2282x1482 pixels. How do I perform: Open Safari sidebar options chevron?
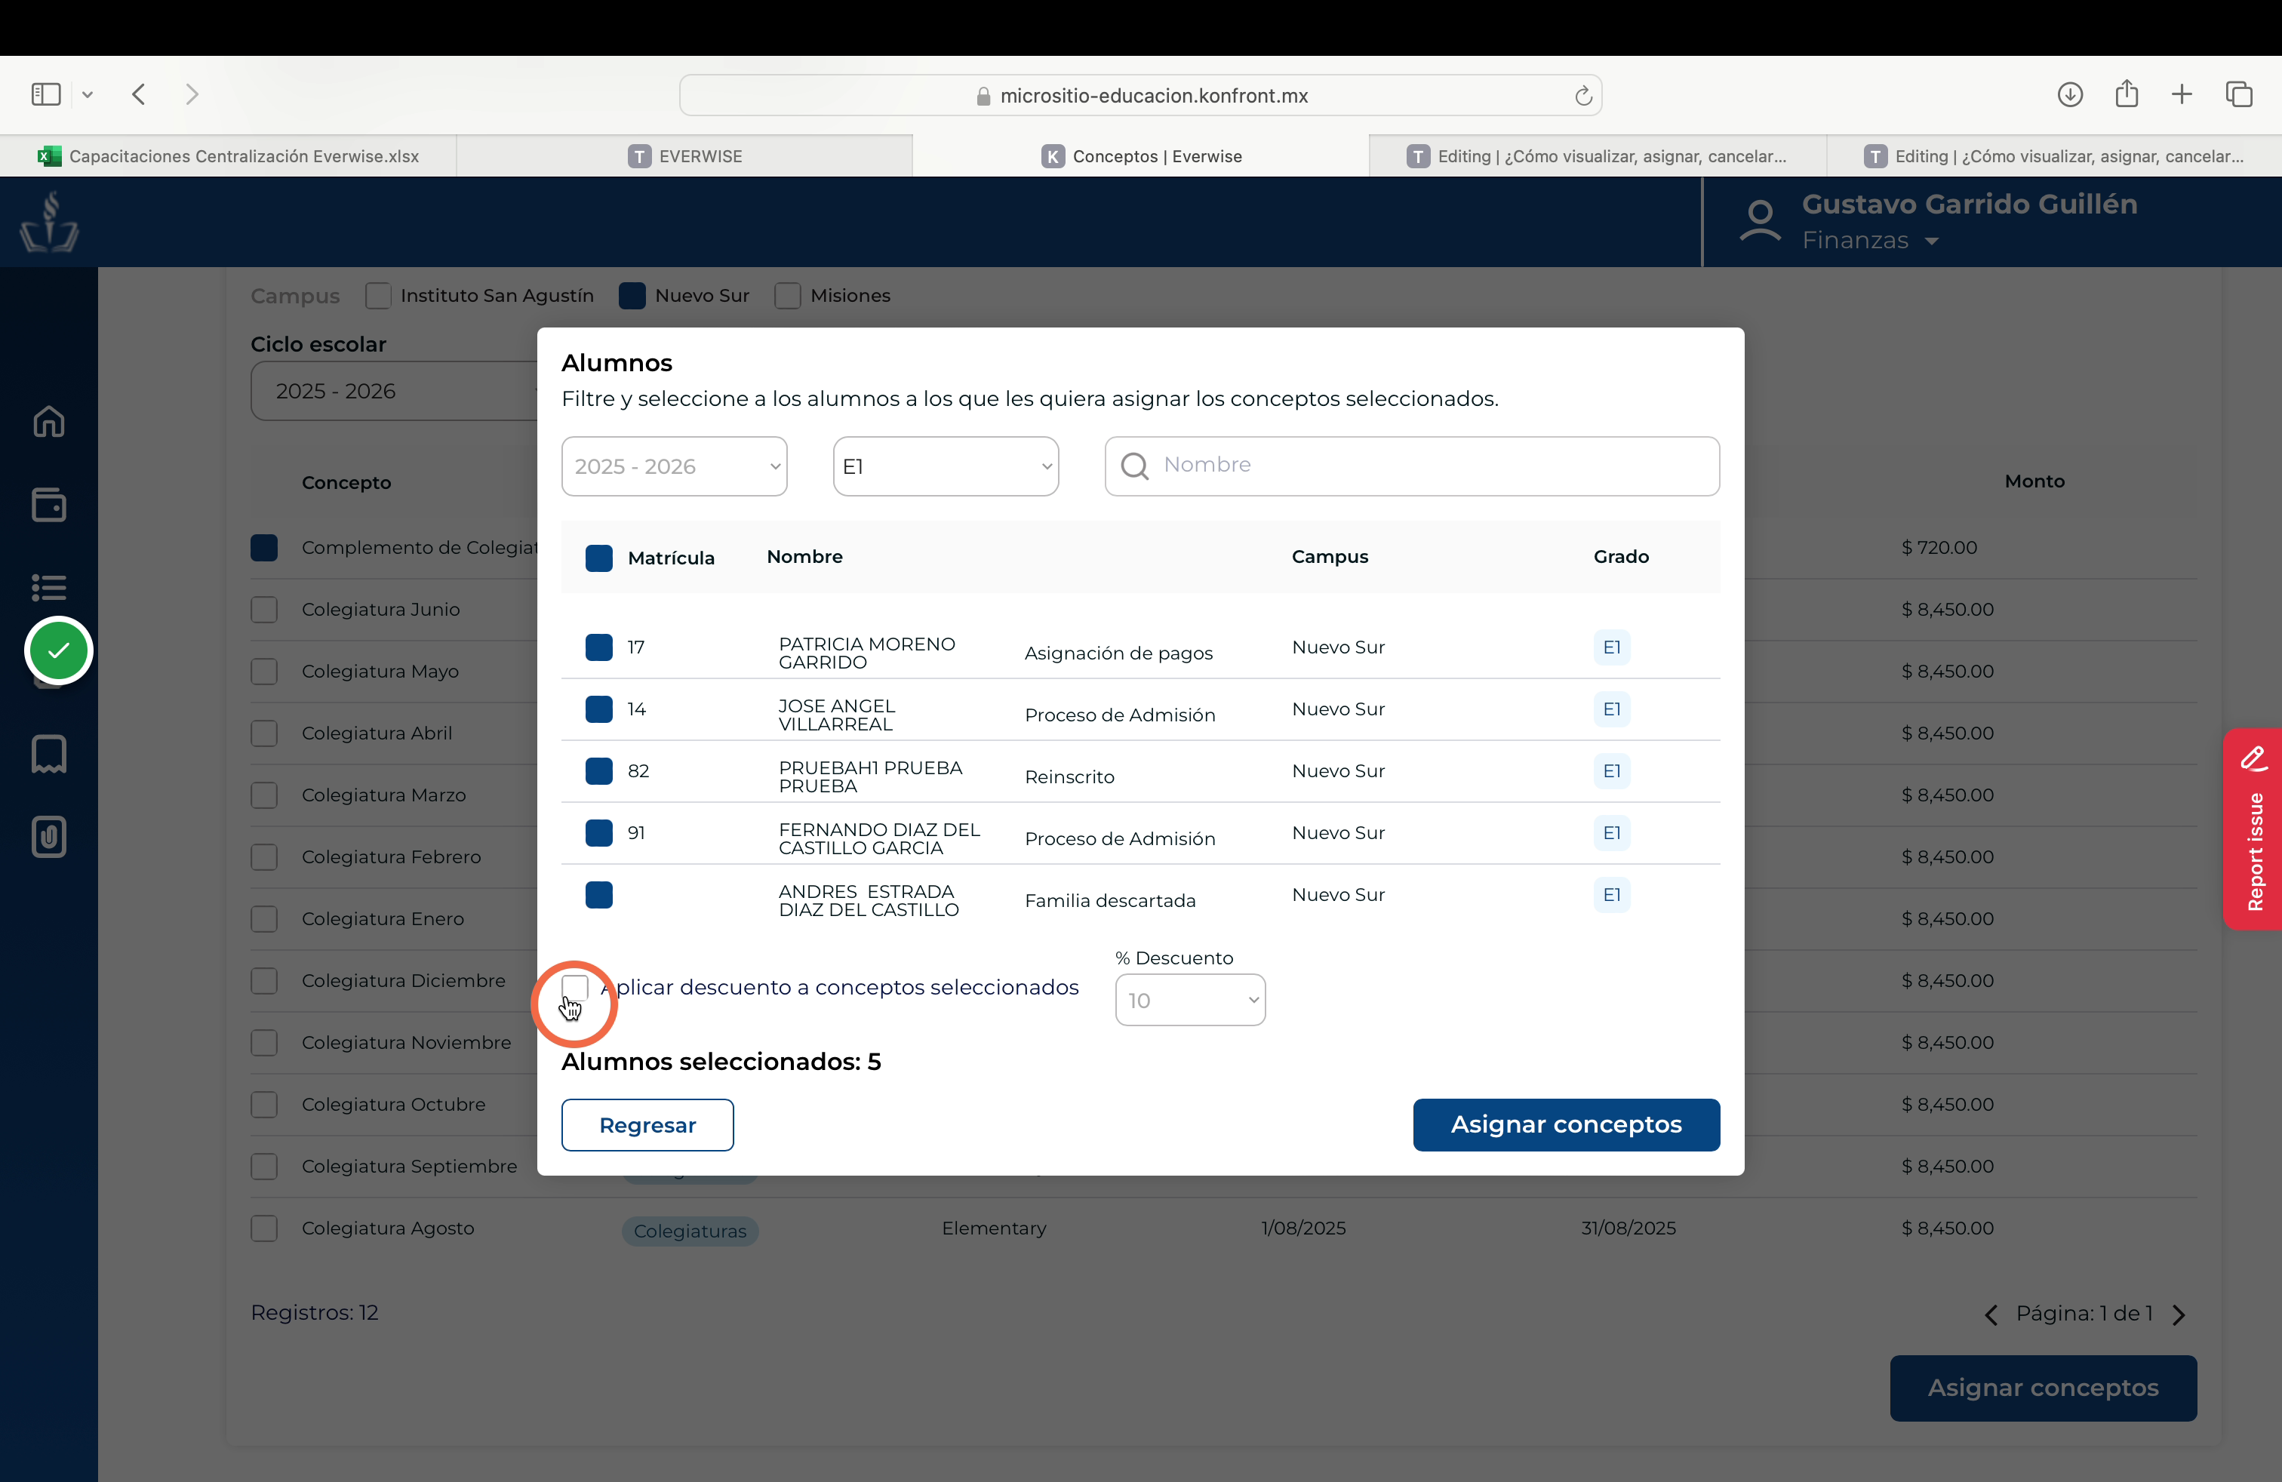click(88, 94)
